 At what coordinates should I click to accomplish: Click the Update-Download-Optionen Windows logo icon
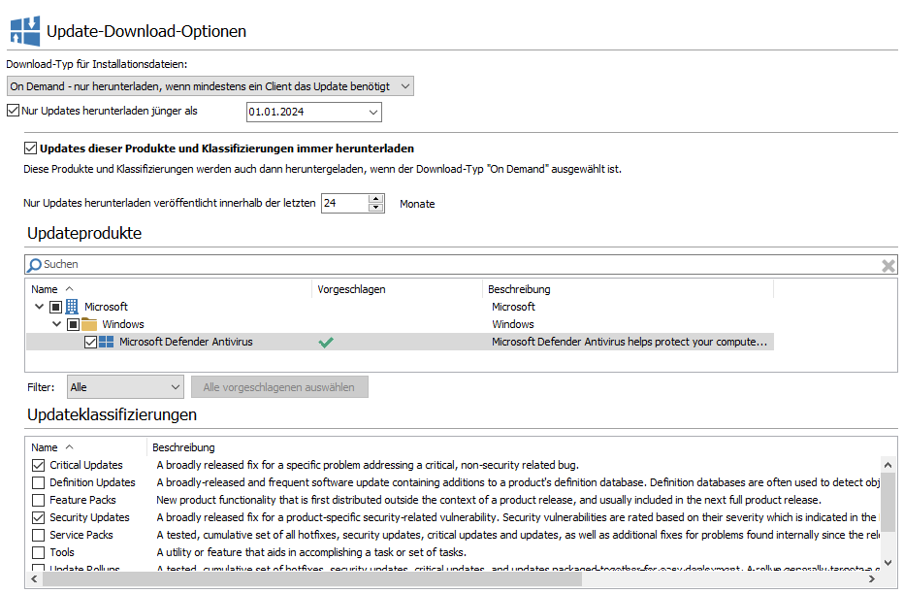pos(25,31)
